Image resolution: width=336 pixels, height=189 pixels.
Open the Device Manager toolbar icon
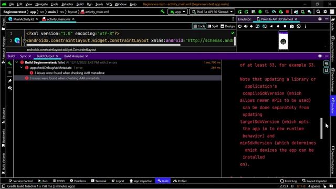[x=303, y=12]
